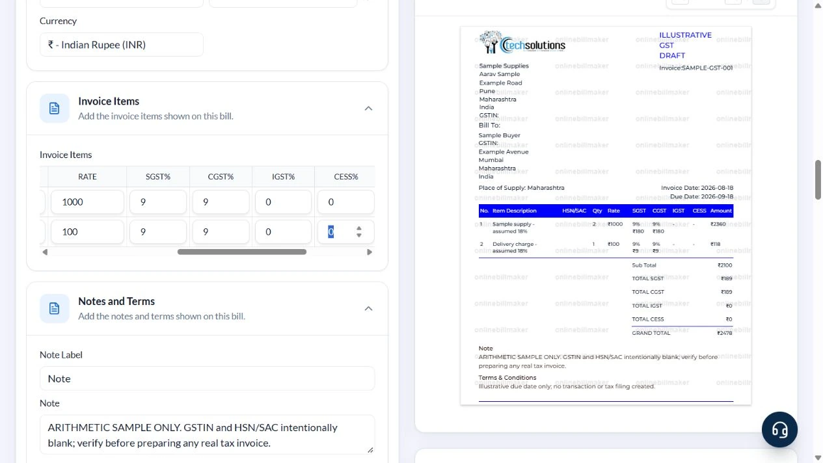Click "Add the notes and terms shown on this bill."
Image resolution: width=823 pixels, height=463 pixels.
(x=161, y=317)
